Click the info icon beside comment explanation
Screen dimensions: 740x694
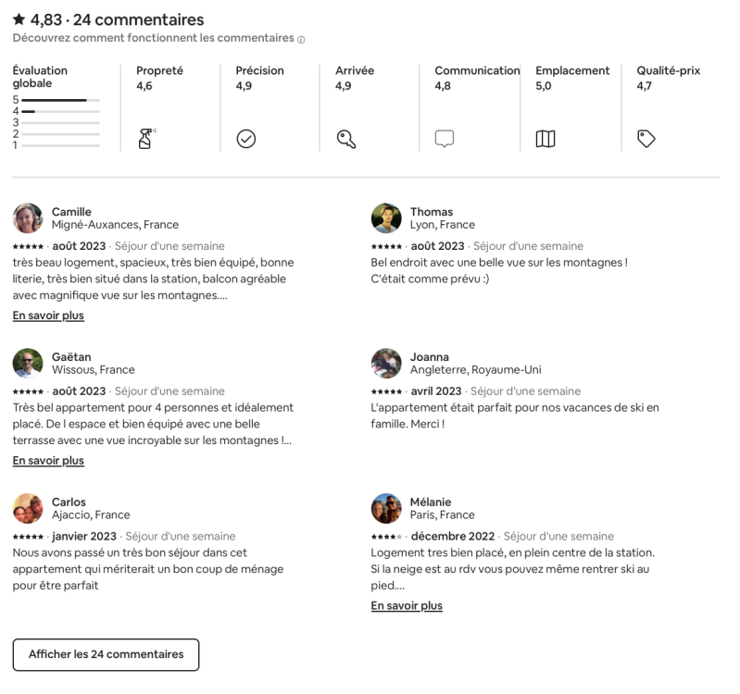(302, 39)
